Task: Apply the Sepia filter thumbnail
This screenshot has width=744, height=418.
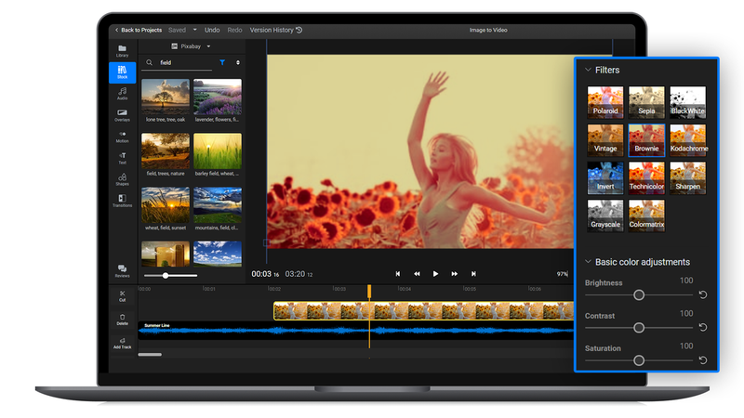Action: pyautogui.click(x=646, y=102)
